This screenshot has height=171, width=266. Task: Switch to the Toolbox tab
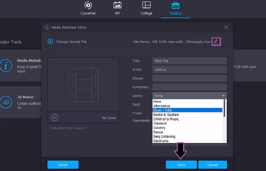tap(176, 8)
